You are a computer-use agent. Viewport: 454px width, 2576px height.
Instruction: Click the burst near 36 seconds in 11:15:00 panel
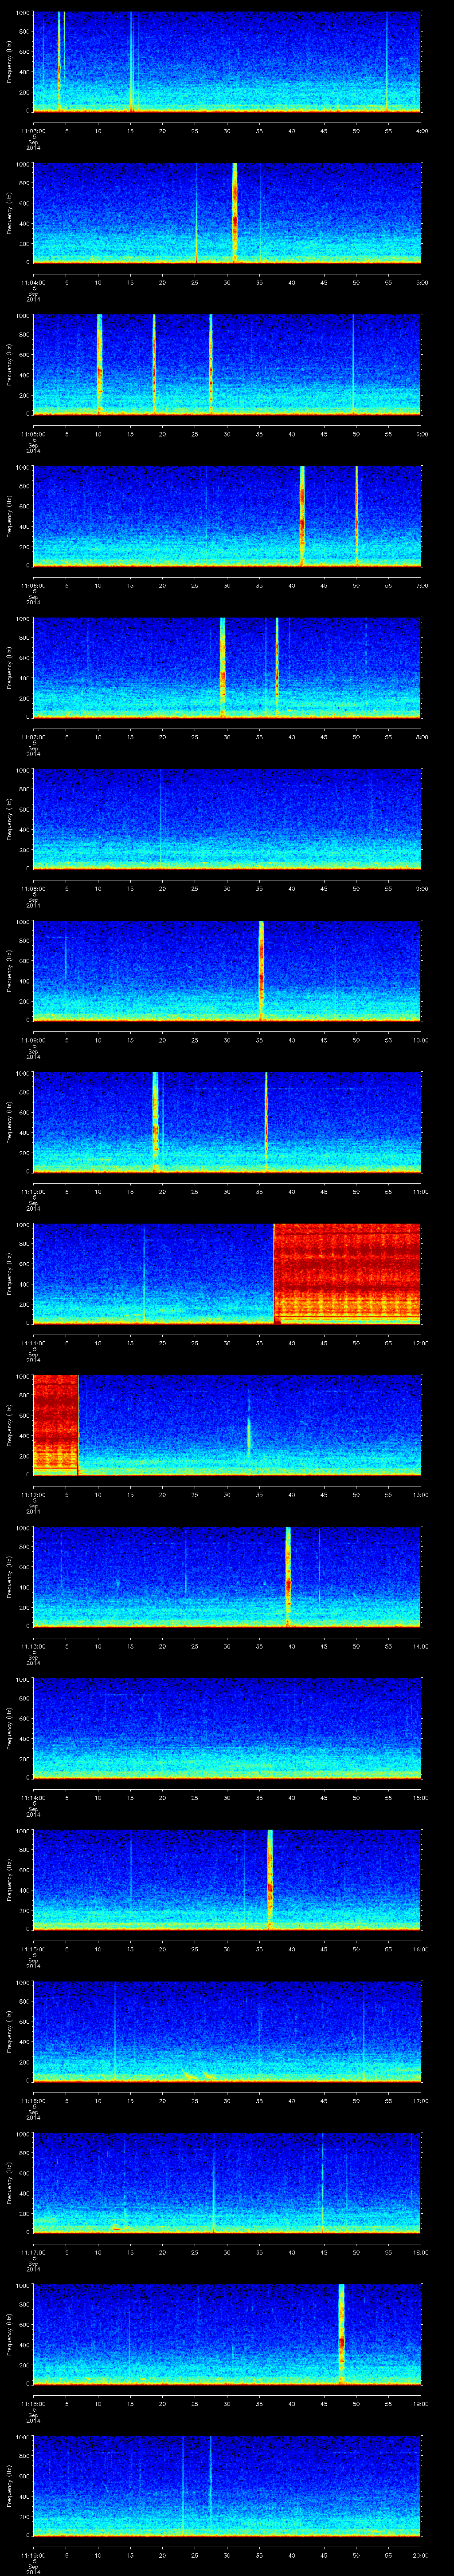[270, 1878]
